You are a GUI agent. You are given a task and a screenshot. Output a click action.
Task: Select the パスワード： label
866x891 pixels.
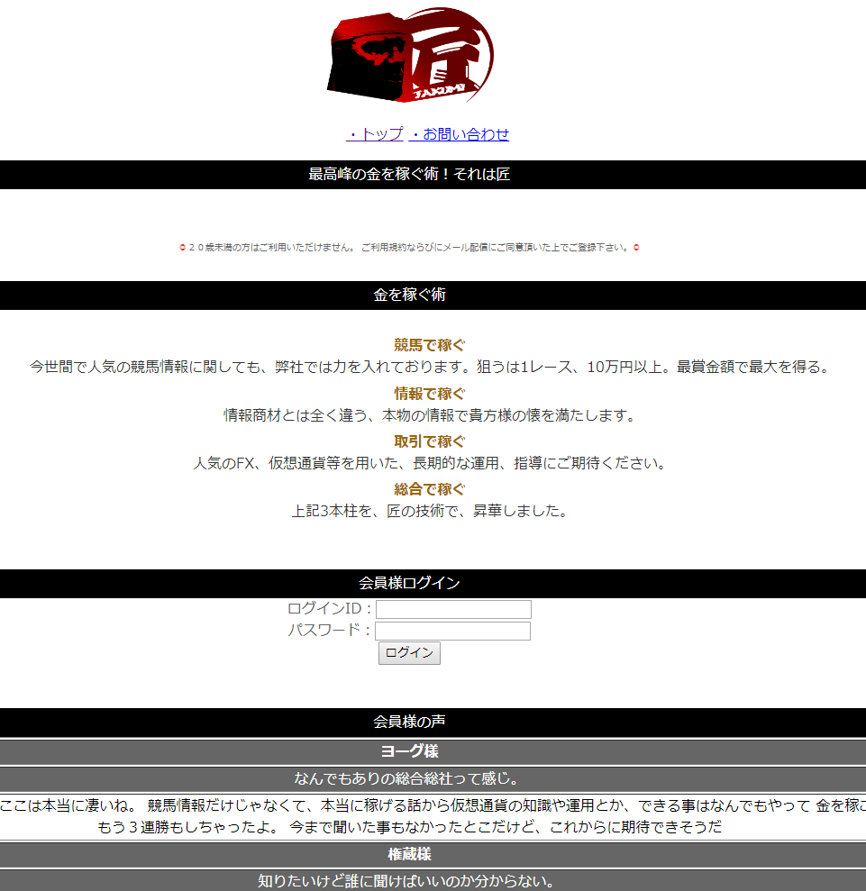[330, 630]
